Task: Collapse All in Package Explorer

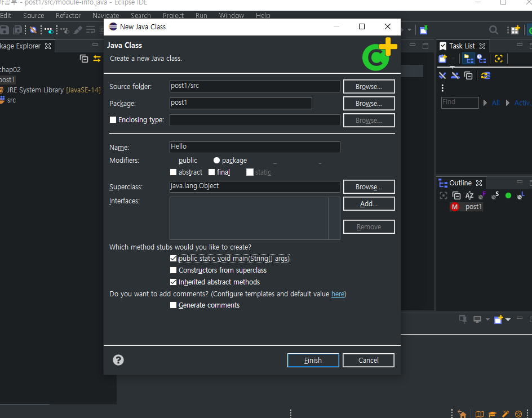Action: click(x=84, y=59)
